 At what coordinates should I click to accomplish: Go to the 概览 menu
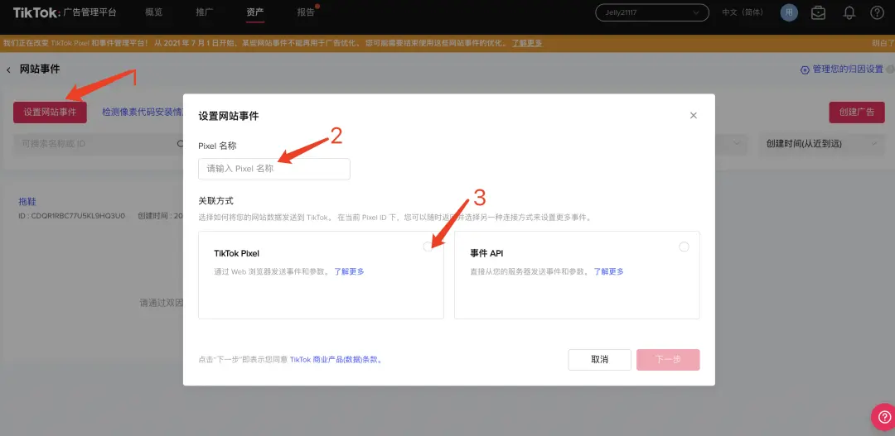coord(154,12)
